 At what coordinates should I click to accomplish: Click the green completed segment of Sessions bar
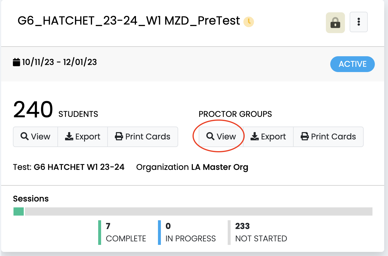click(x=18, y=211)
